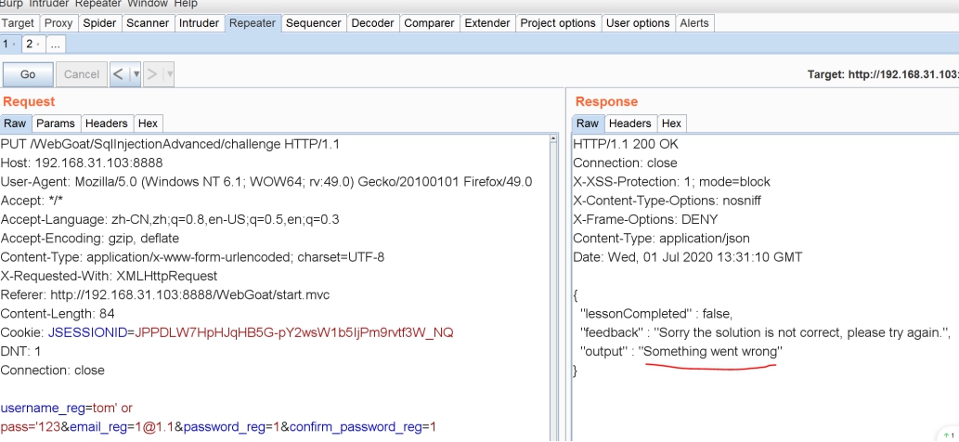
Task: Switch to the Extender tab
Action: point(486,23)
